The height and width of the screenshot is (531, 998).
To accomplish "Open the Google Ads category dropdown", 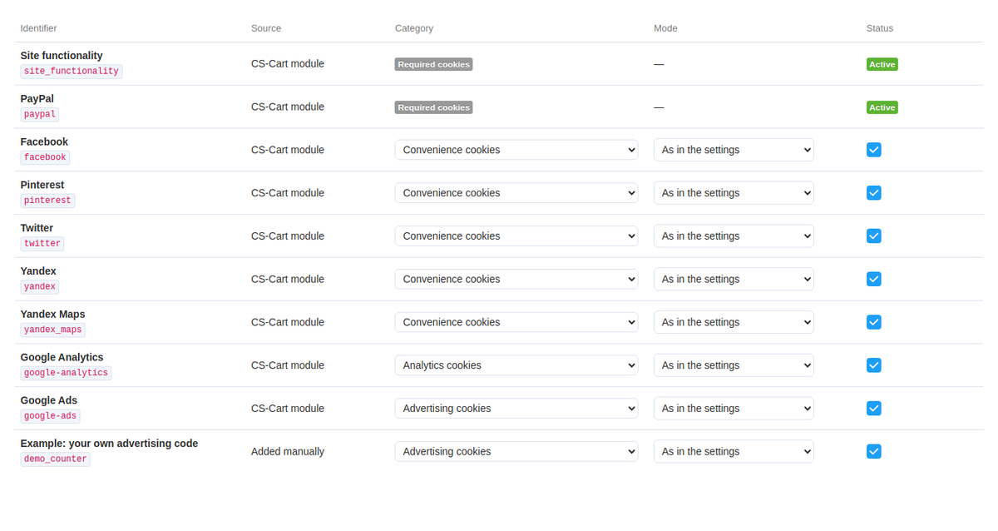I will pyautogui.click(x=516, y=409).
